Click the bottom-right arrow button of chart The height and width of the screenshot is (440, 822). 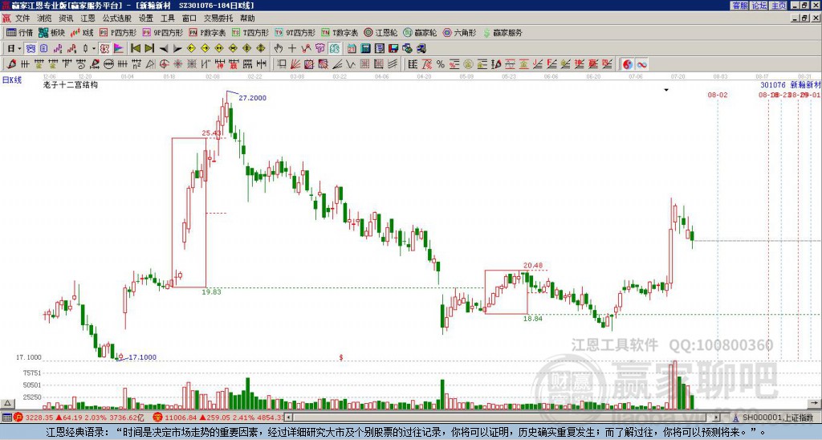[814, 403]
